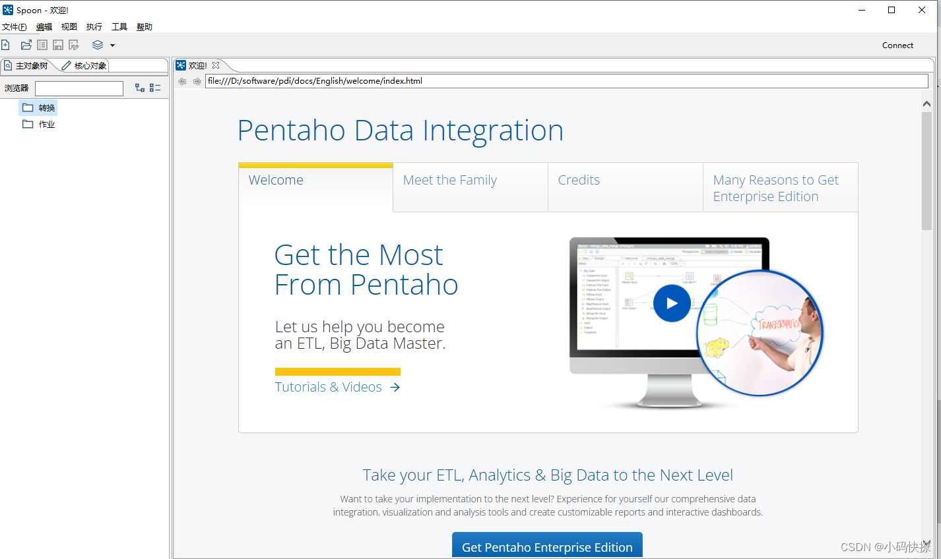Switch to the 主对象树 tab
This screenshot has width=941, height=559.
pyautogui.click(x=26, y=65)
